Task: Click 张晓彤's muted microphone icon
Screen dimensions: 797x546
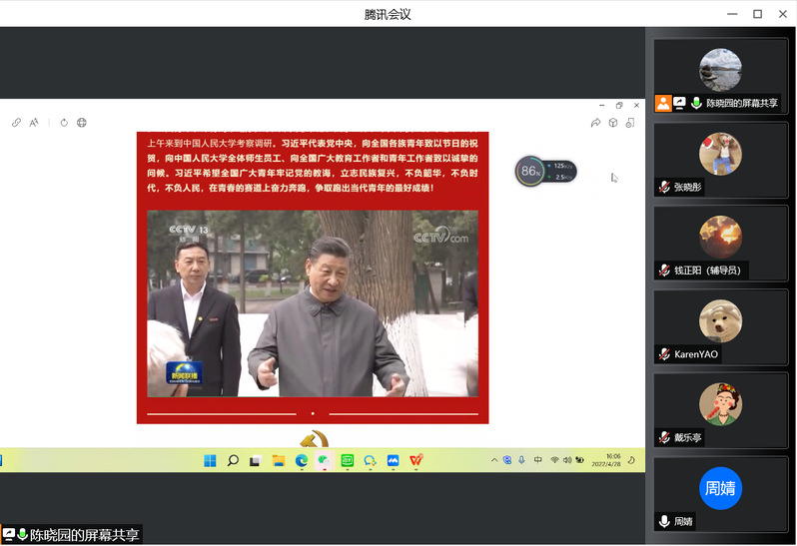Action: coord(664,187)
